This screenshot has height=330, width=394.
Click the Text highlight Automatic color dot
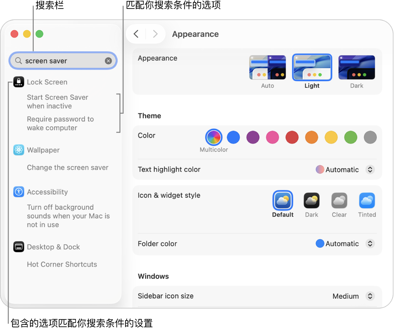coord(320,169)
